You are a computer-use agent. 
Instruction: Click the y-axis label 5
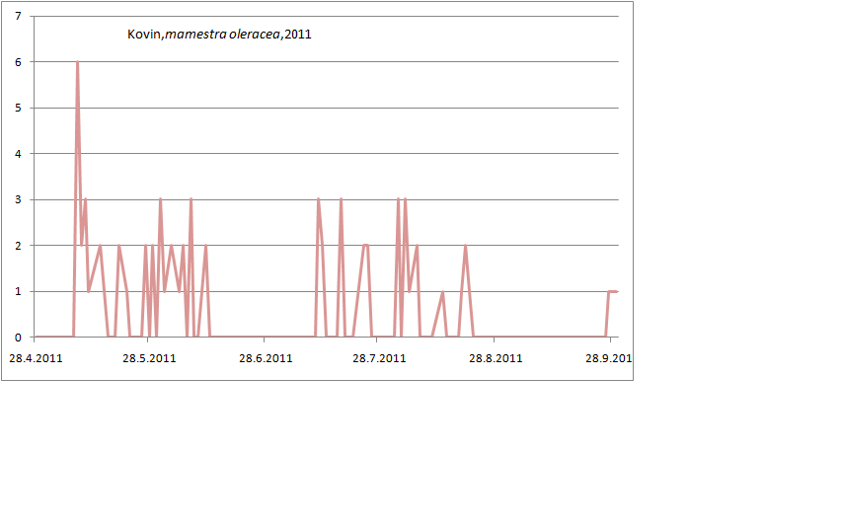tap(18, 108)
